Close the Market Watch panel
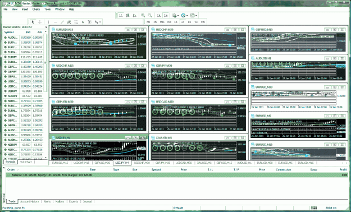 coord(47,27)
